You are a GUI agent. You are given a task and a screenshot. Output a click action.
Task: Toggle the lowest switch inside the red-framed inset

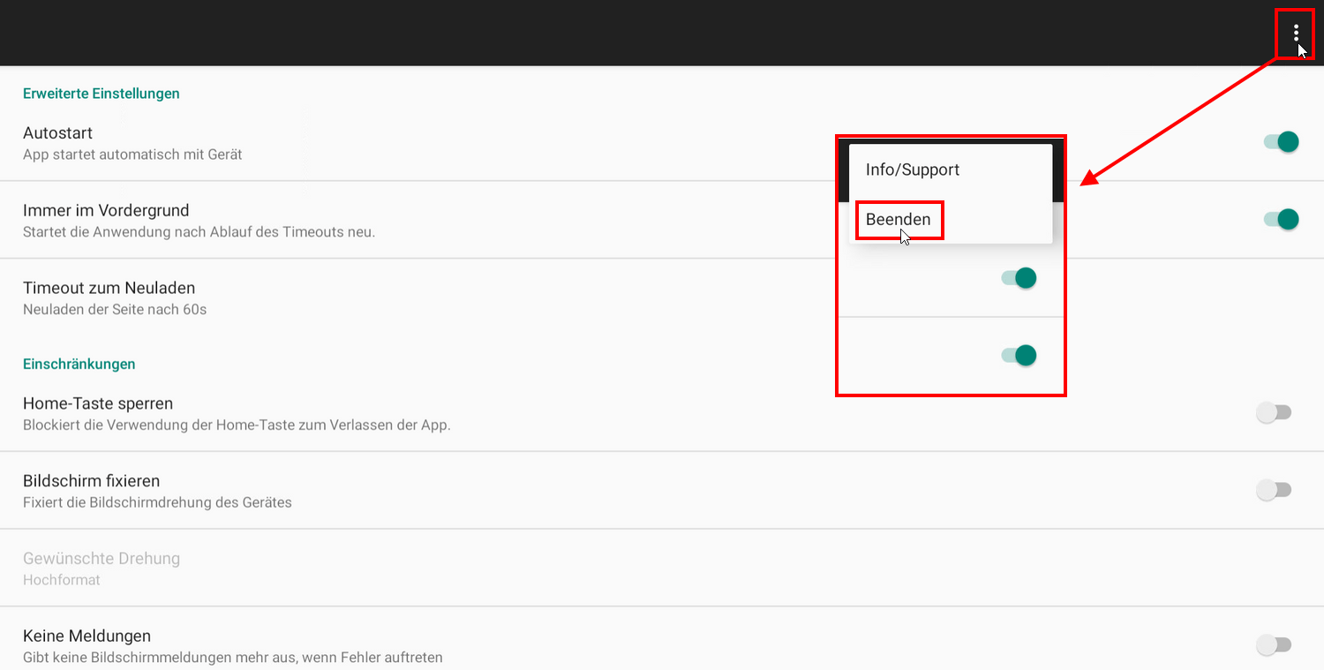point(1019,356)
